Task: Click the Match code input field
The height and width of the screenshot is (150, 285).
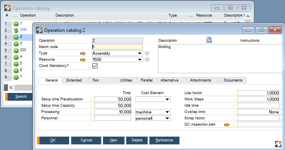Action: tap(118, 47)
